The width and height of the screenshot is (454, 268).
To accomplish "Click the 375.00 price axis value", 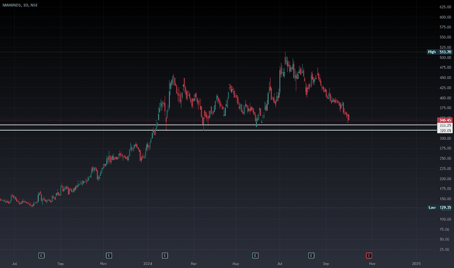I will [445, 108].
